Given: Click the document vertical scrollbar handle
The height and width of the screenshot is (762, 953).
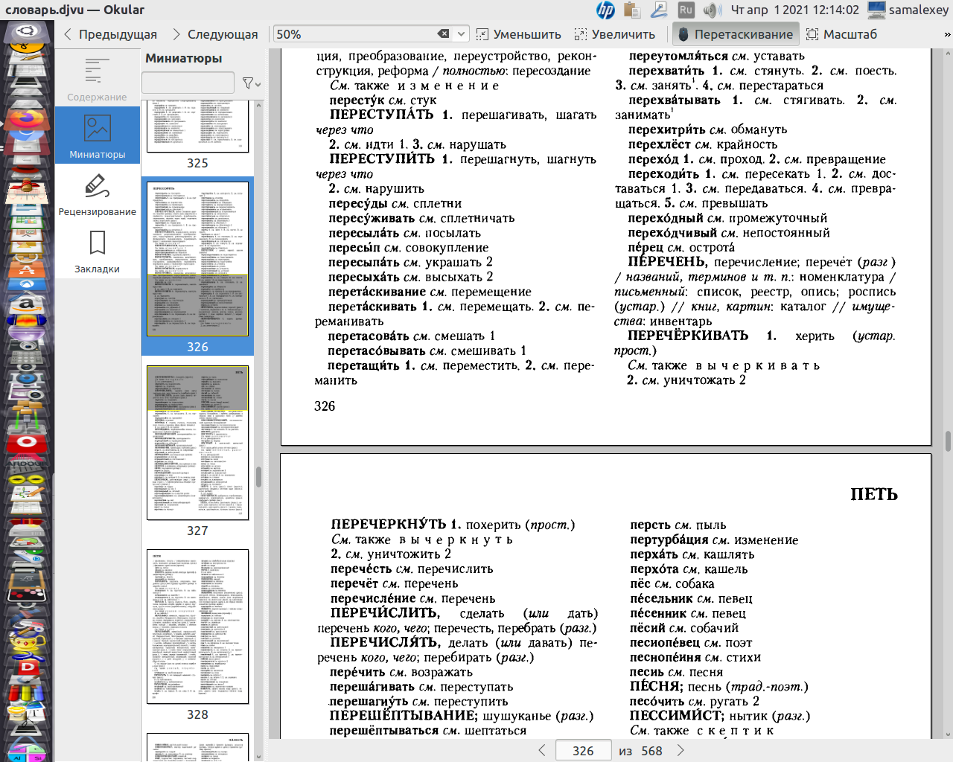Looking at the screenshot, I should (x=948, y=441).
